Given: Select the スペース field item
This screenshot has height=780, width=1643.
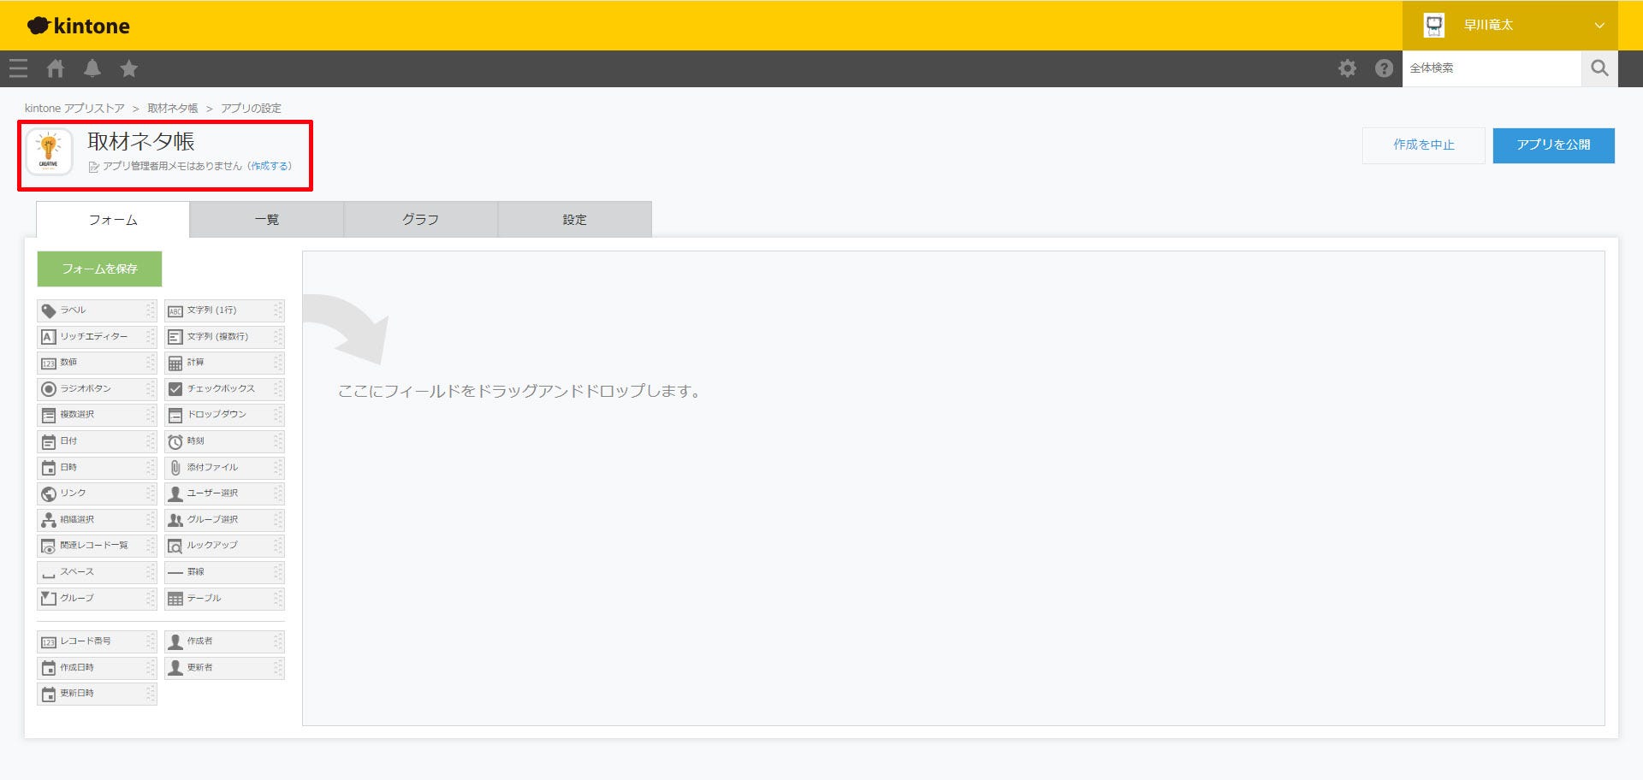Looking at the screenshot, I should click(97, 572).
